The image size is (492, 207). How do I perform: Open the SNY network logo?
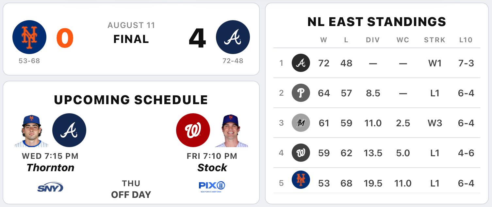click(x=50, y=187)
